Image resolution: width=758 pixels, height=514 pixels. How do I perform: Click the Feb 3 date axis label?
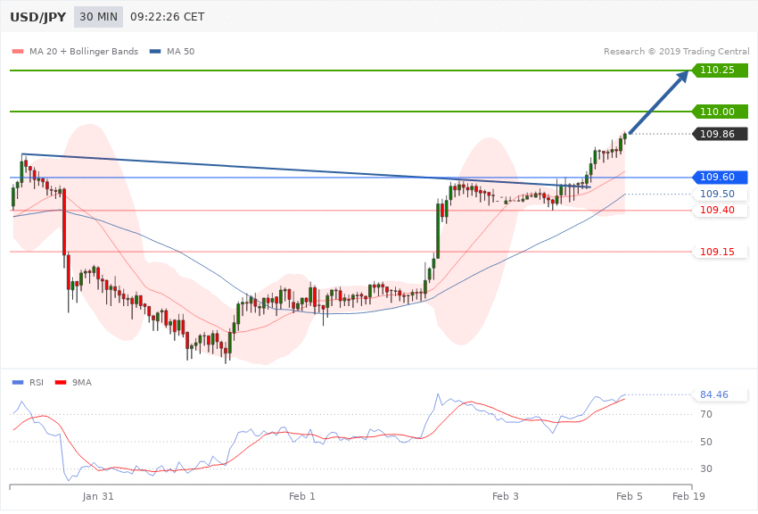tap(505, 496)
